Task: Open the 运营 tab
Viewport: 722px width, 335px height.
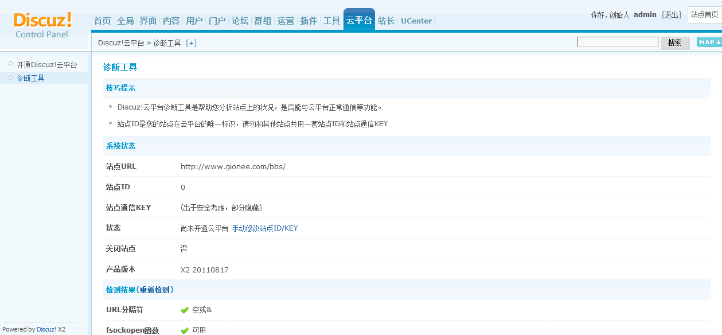Action: [286, 21]
